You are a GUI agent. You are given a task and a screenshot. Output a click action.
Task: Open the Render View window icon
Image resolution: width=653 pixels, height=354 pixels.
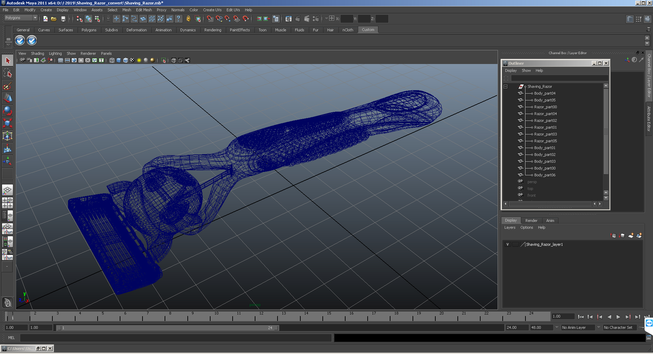tap(288, 19)
